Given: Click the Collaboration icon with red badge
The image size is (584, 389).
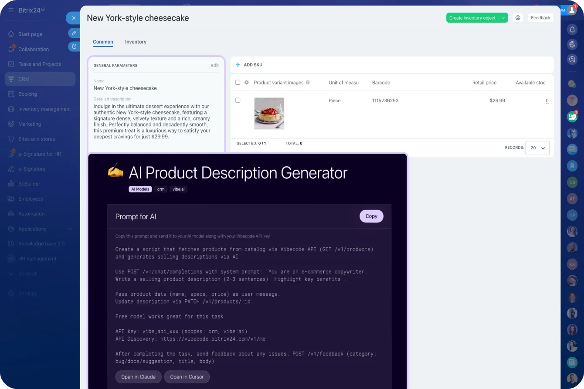Looking at the screenshot, I should click(11, 49).
